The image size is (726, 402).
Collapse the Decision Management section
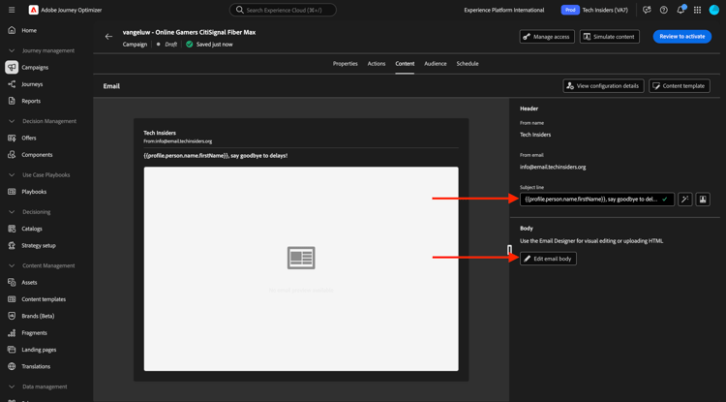point(12,121)
